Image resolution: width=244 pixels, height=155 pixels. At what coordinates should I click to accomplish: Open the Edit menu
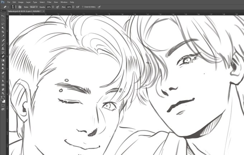[x=14, y=2]
